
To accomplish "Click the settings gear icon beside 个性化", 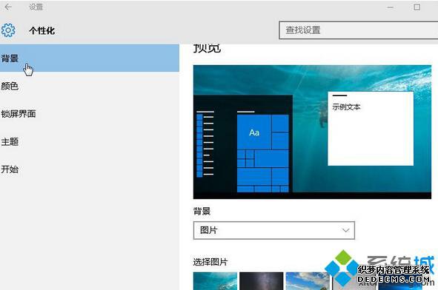I will (8, 30).
